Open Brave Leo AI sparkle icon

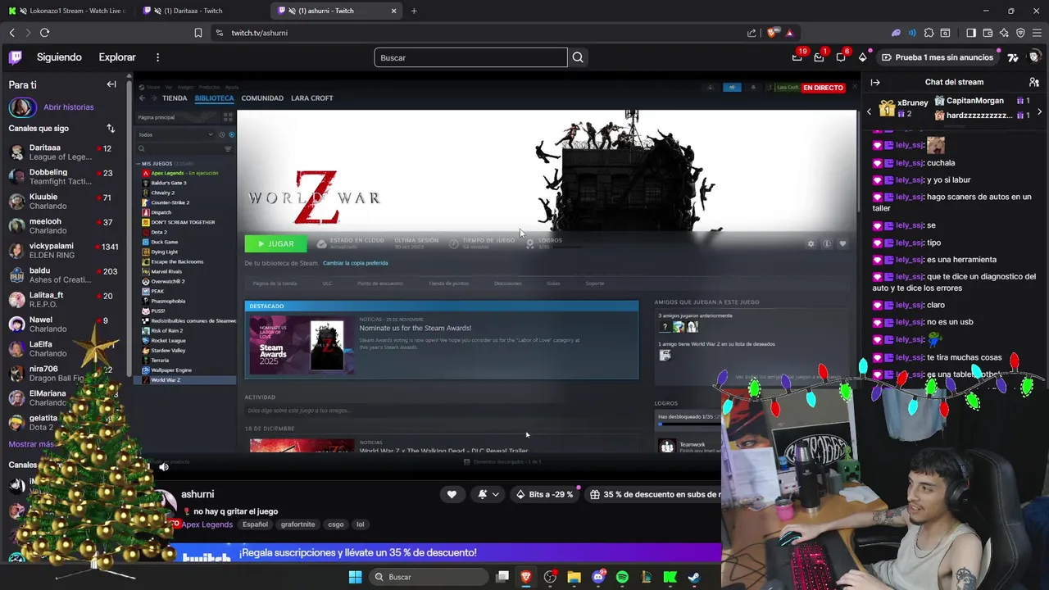(1004, 33)
